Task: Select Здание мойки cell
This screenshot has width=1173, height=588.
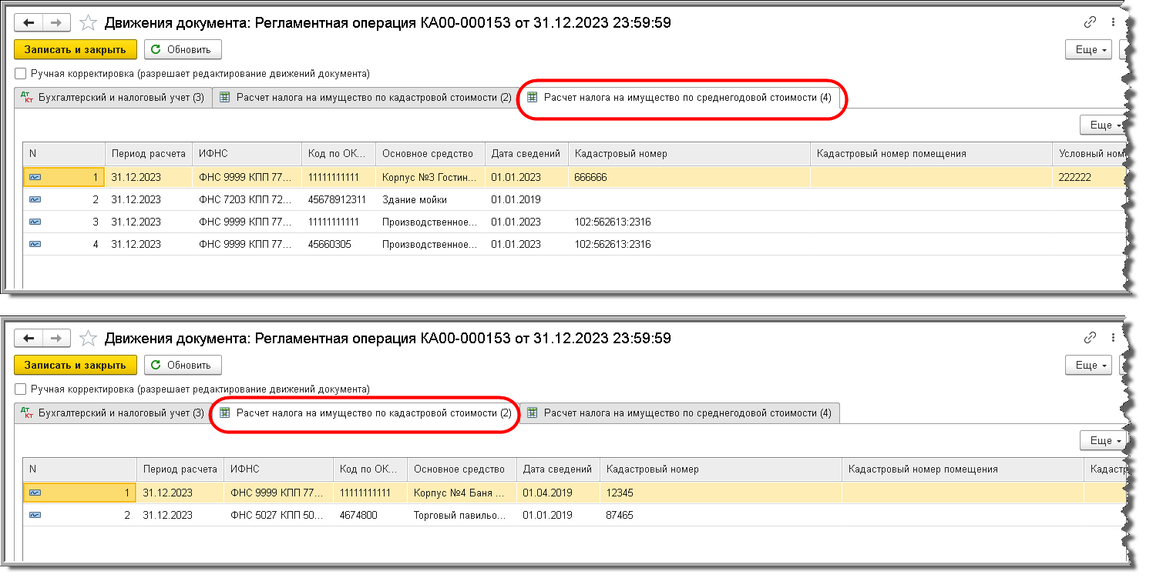Action: [430, 199]
